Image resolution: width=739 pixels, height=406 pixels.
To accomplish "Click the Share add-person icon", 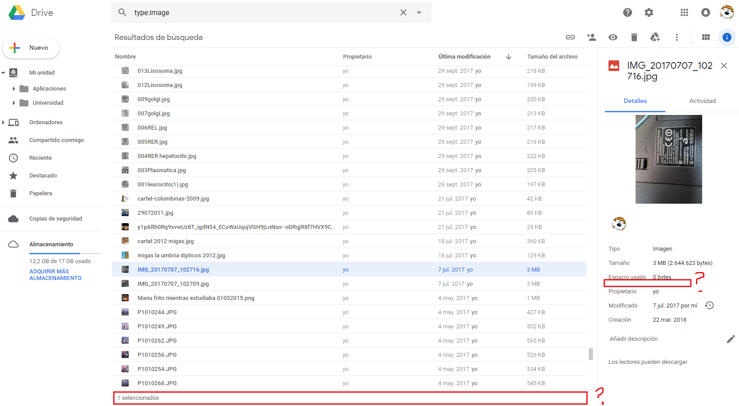I will (592, 37).
